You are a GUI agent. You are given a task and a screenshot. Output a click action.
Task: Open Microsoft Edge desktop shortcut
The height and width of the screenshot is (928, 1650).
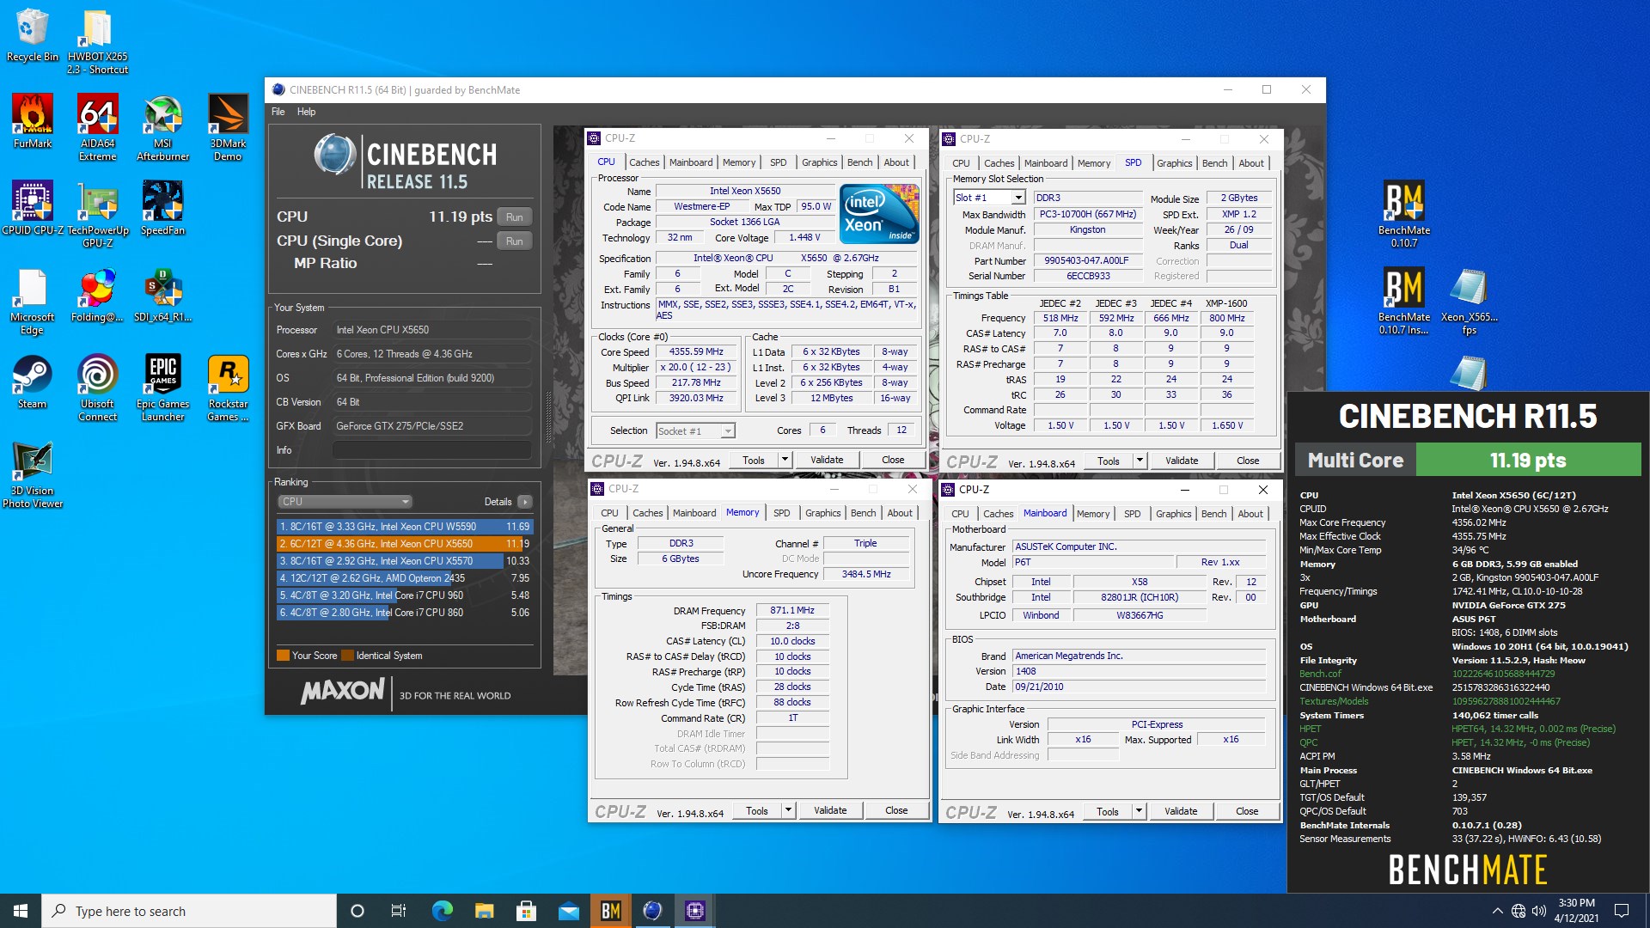tap(32, 301)
